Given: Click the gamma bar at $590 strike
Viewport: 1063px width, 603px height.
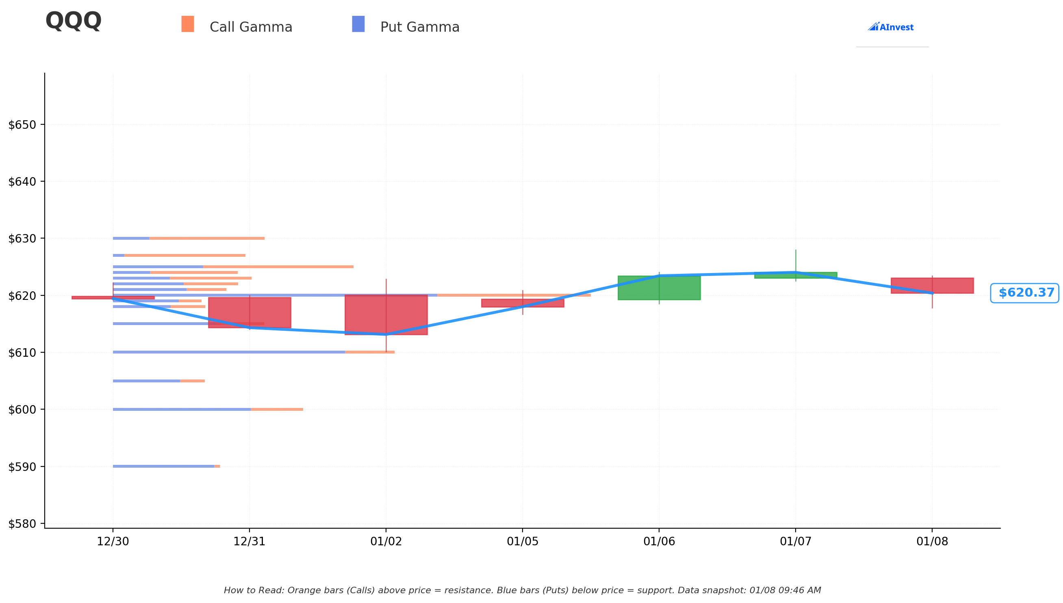Looking at the screenshot, I should pos(166,467).
